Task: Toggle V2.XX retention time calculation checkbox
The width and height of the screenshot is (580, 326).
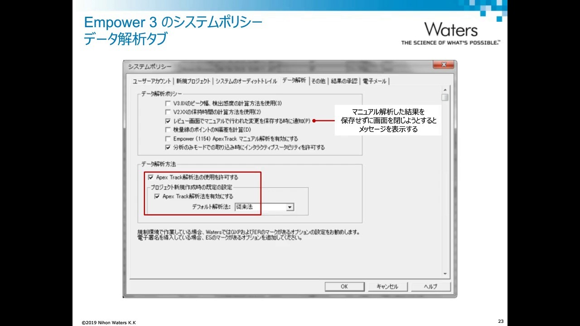Action: 169,112
